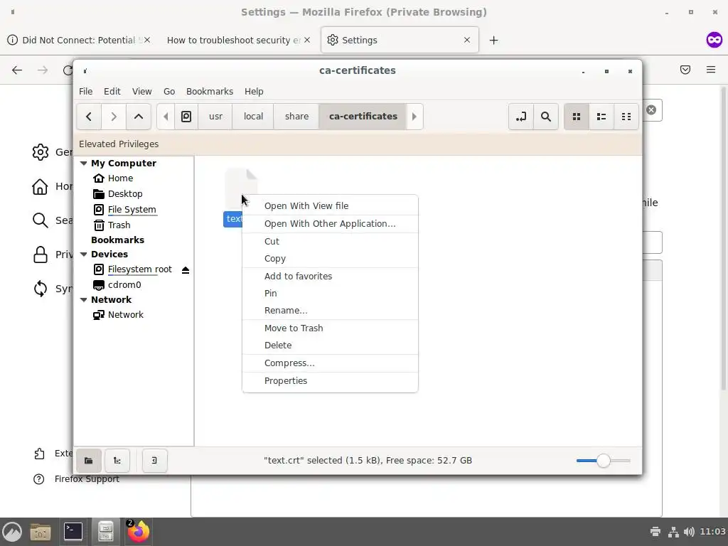Adjust the icon zoom slider
The height and width of the screenshot is (546, 728).
[x=603, y=461]
